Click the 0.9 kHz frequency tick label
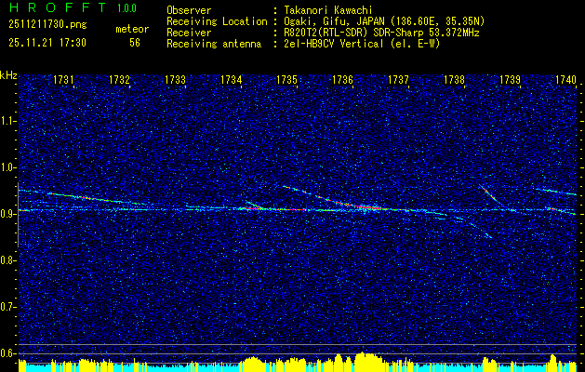The image size is (585, 372). tap(8, 214)
